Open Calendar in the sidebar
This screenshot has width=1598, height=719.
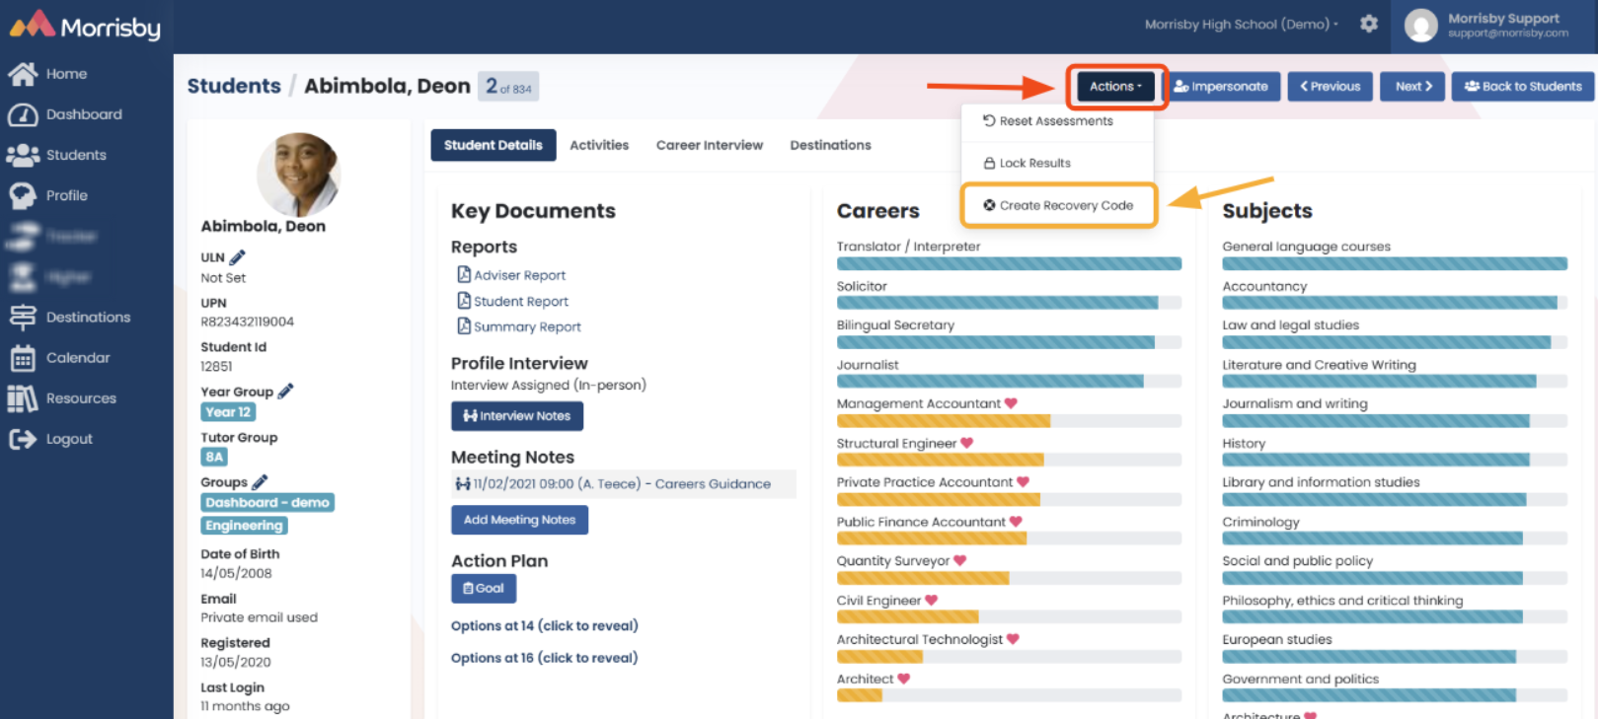pyautogui.click(x=59, y=358)
